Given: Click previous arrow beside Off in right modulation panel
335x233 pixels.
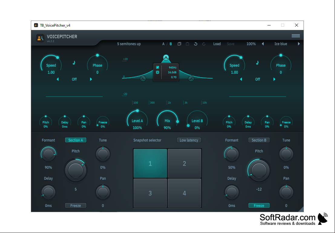Looking at the screenshot, I should 241,79.
